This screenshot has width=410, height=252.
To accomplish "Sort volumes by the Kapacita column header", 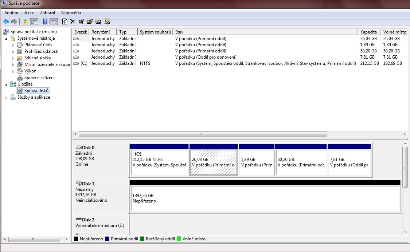I will click(369, 32).
